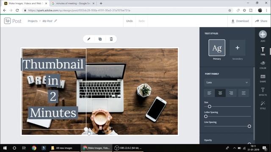The image size is (271, 152).
Task: Click the Minutes text on canvas
Action: pos(53,113)
